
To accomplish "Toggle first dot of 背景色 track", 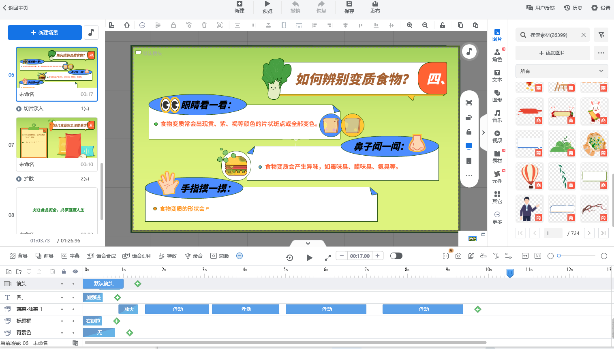I will point(62,333).
